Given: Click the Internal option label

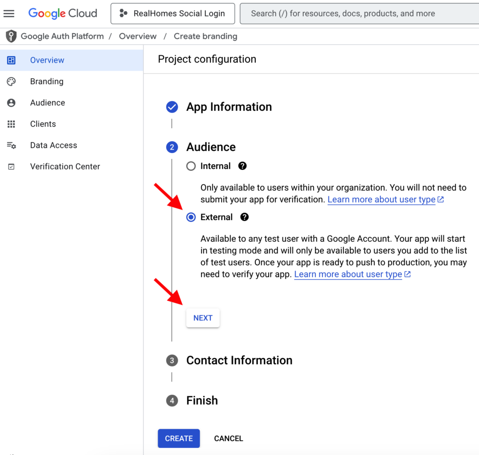Looking at the screenshot, I should click(x=216, y=166).
